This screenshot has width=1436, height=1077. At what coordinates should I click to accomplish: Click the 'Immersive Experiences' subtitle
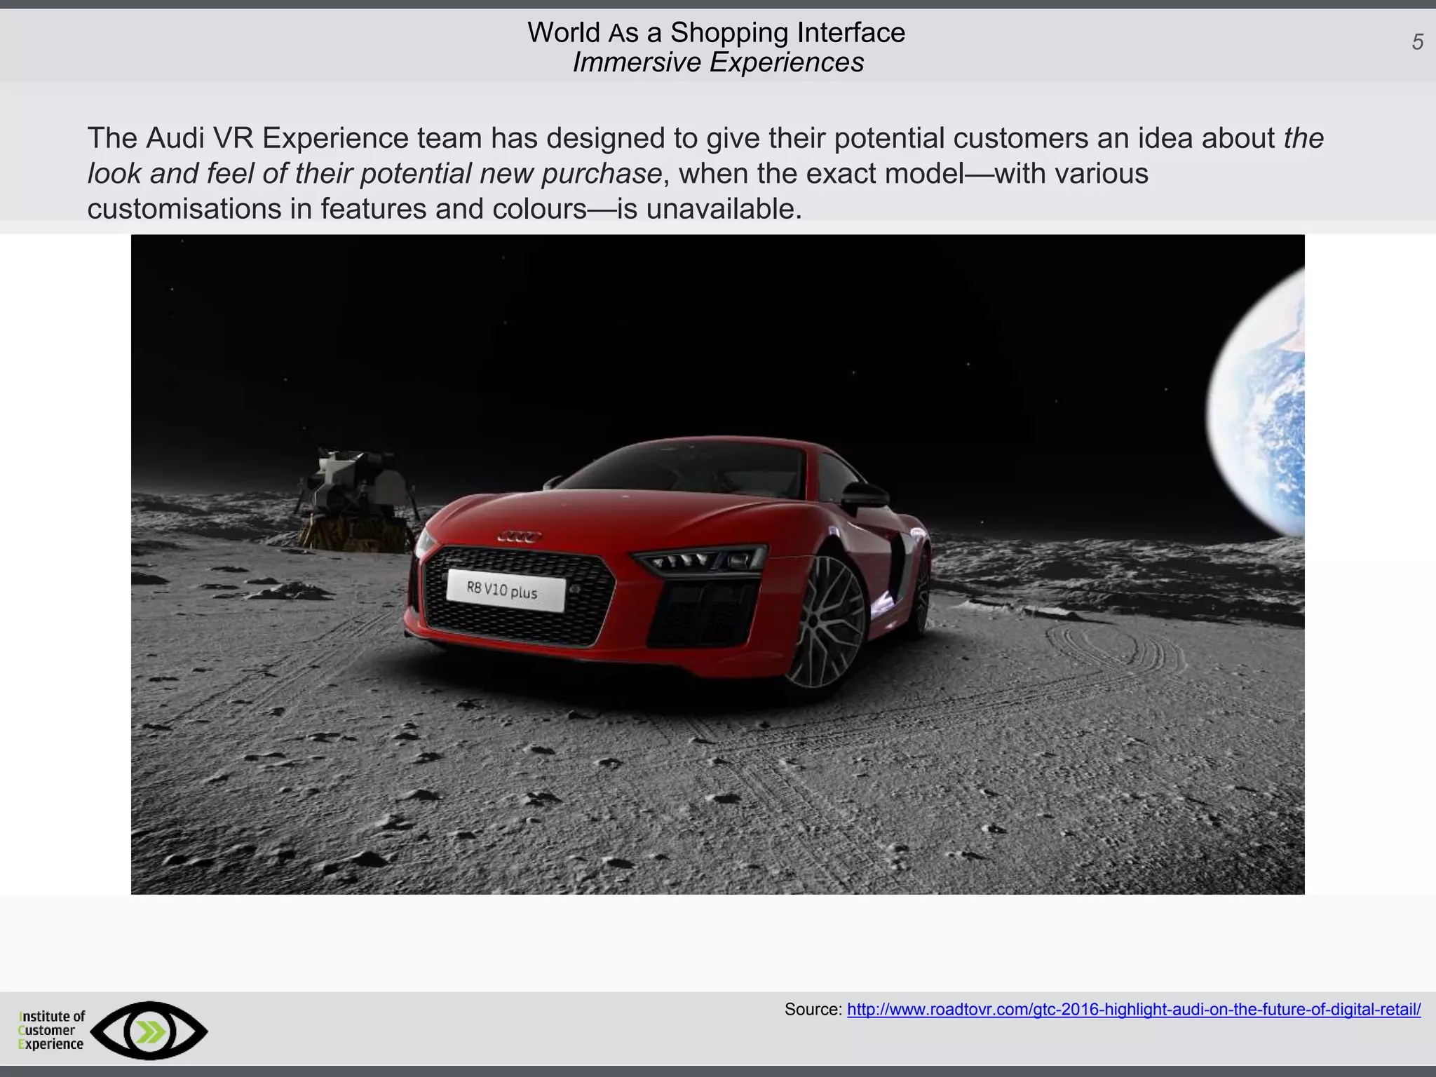coord(717,62)
